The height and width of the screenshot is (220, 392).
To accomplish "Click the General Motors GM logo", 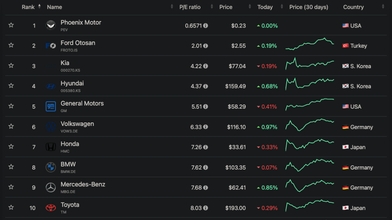I will (51, 106).
